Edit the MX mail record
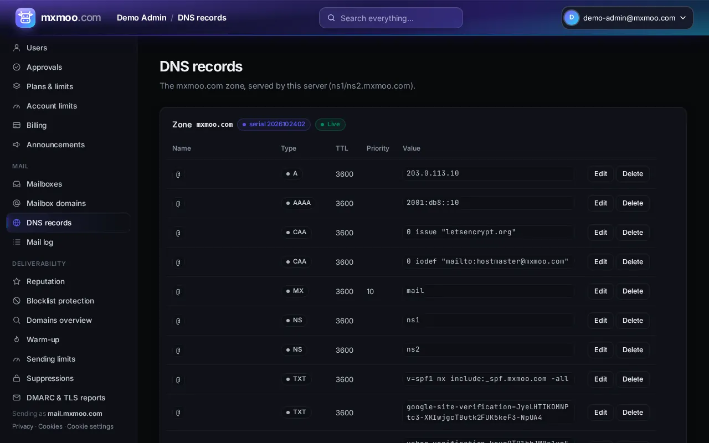The width and height of the screenshot is (709, 443). click(x=600, y=291)
